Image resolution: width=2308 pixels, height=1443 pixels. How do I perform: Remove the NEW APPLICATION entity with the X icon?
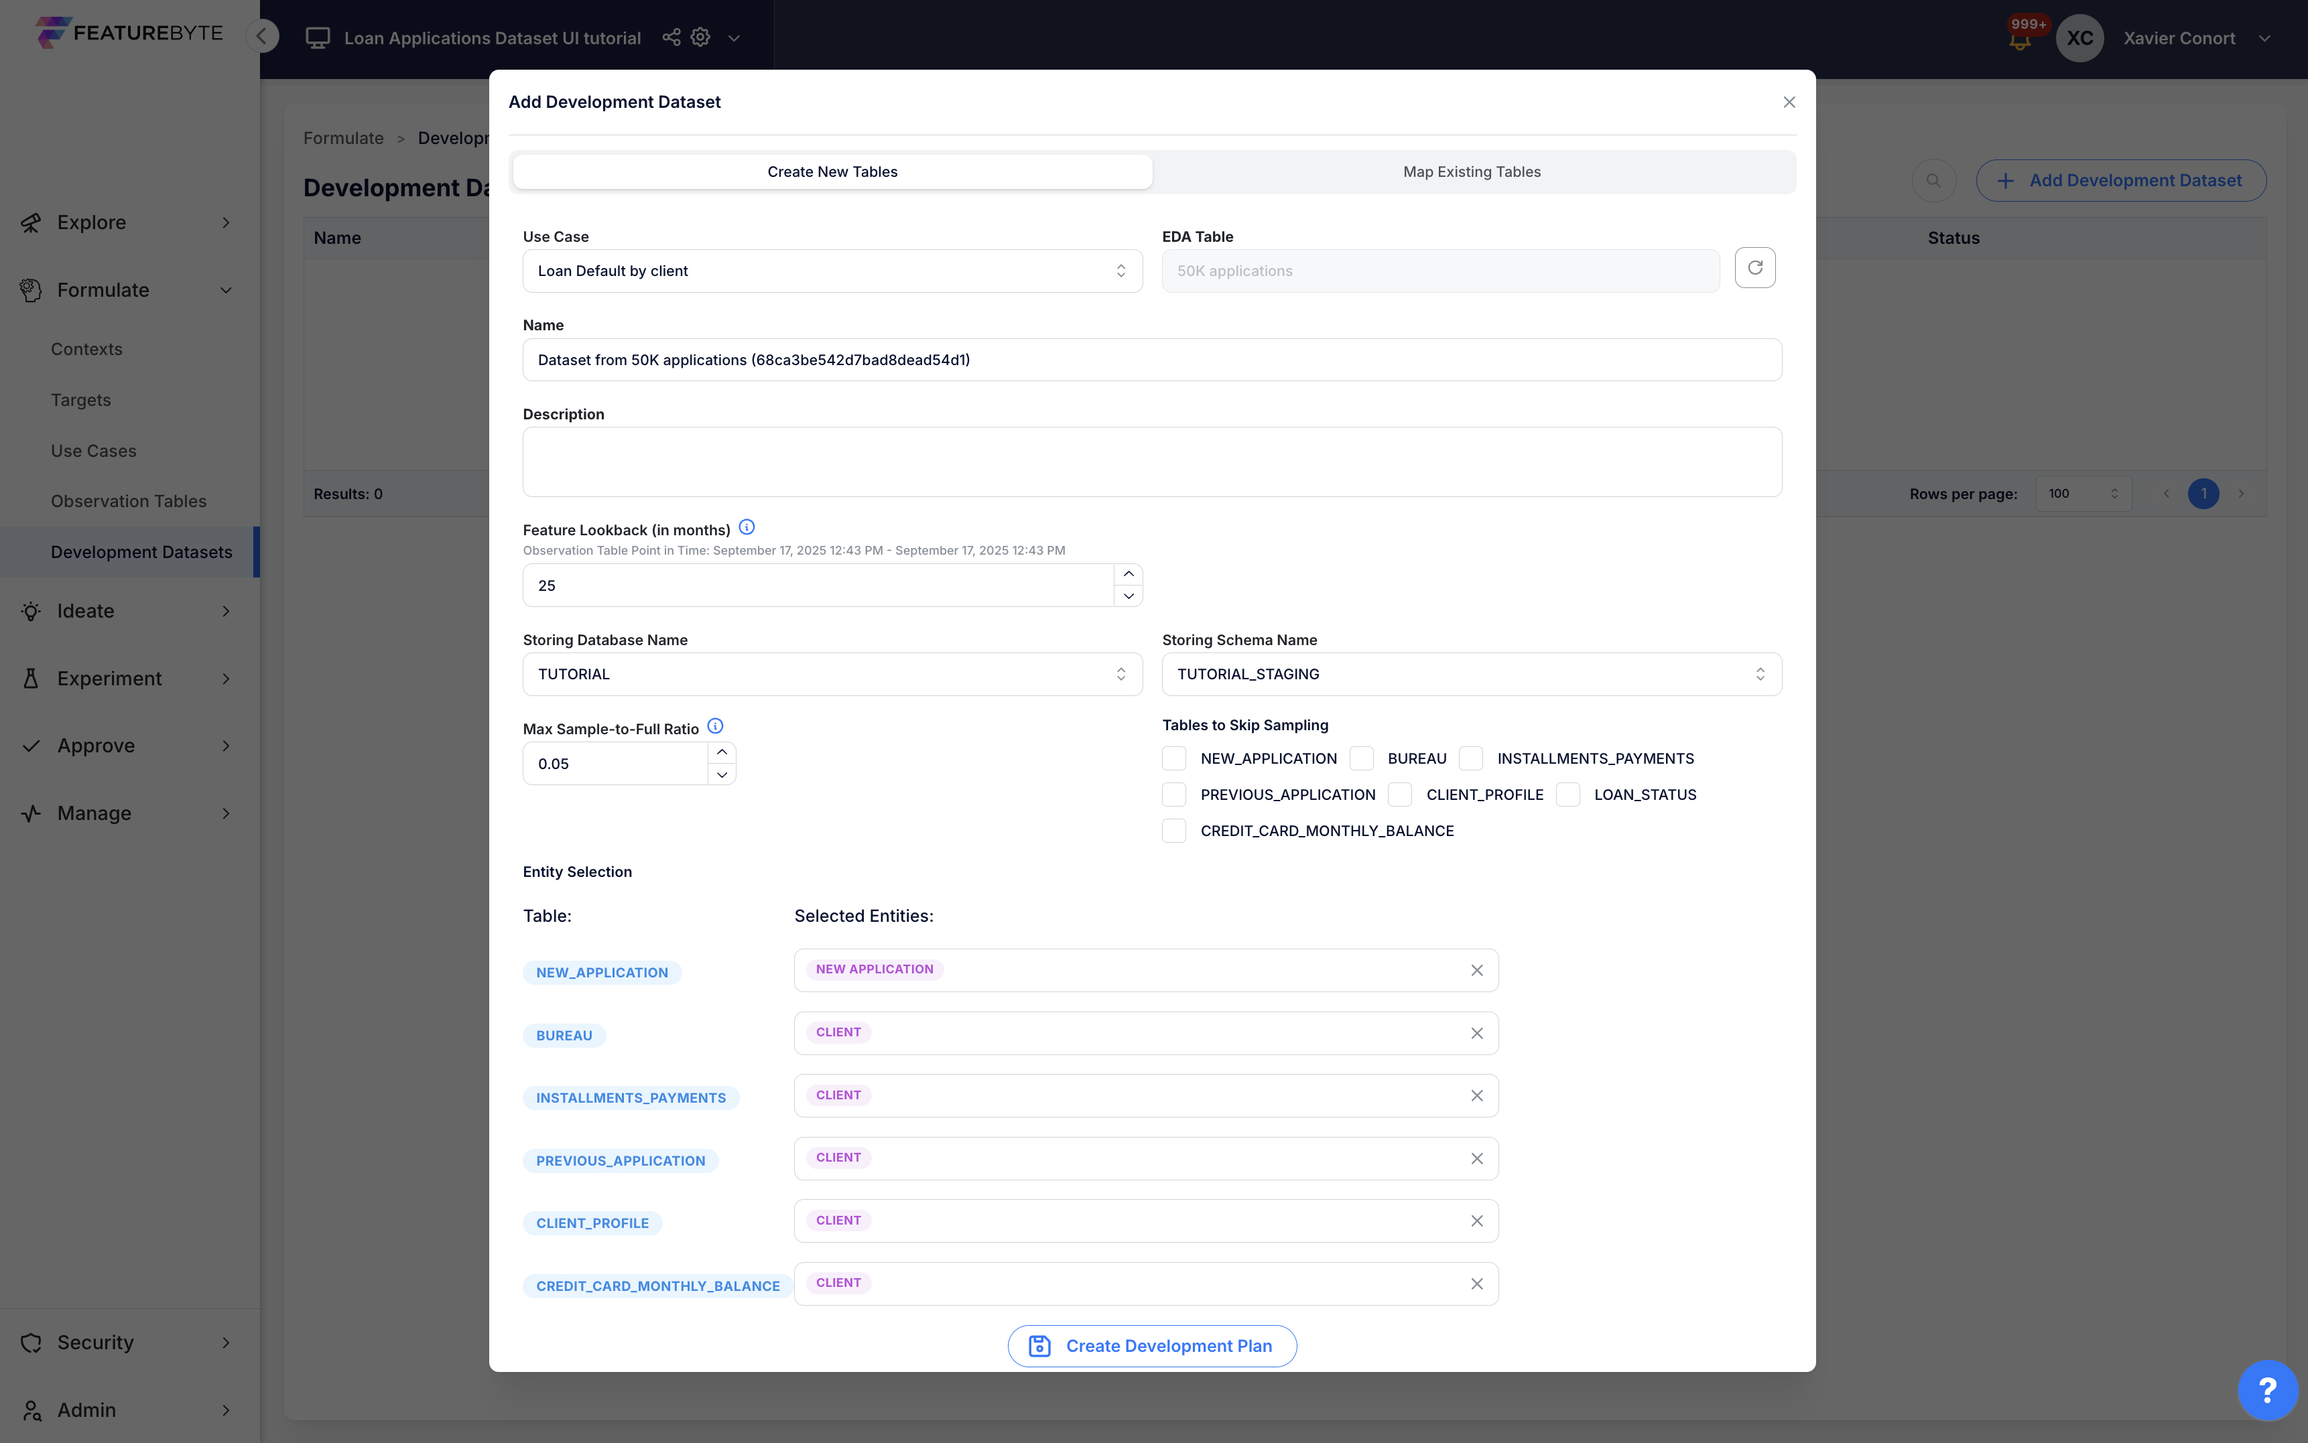click(1476, 971)
